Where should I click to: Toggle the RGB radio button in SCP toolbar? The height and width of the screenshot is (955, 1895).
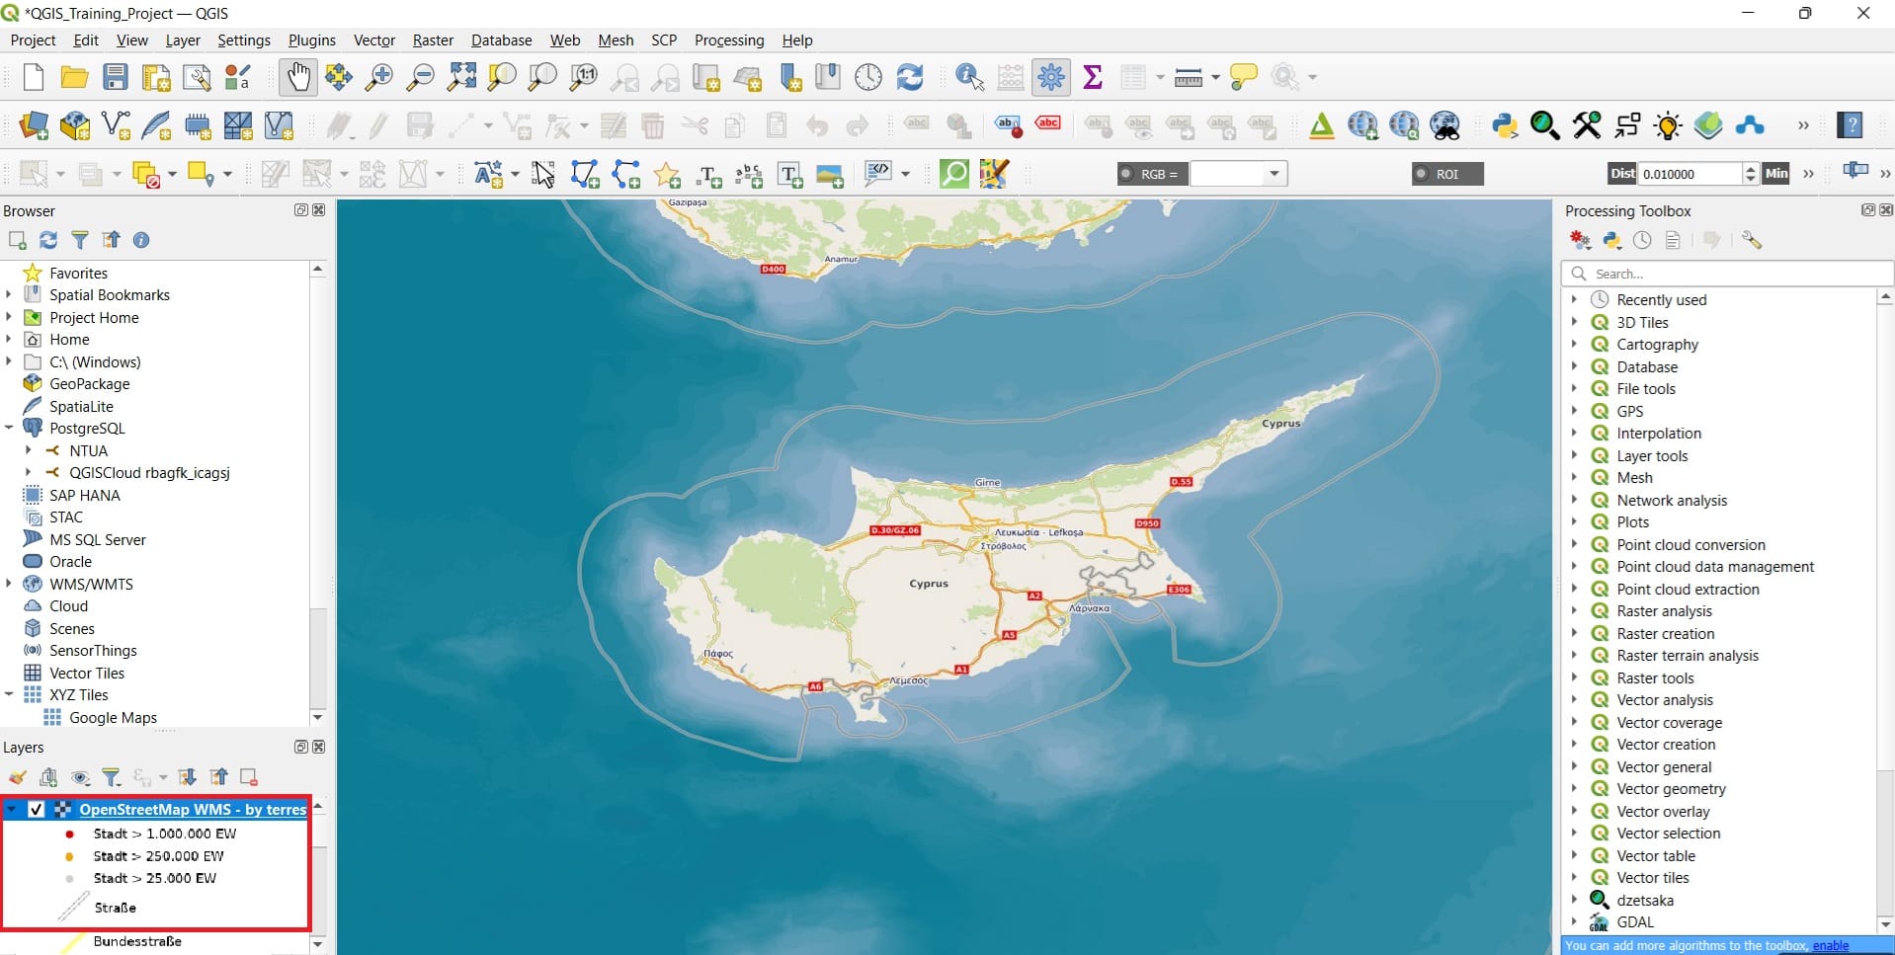click(x=1126, y=174)
